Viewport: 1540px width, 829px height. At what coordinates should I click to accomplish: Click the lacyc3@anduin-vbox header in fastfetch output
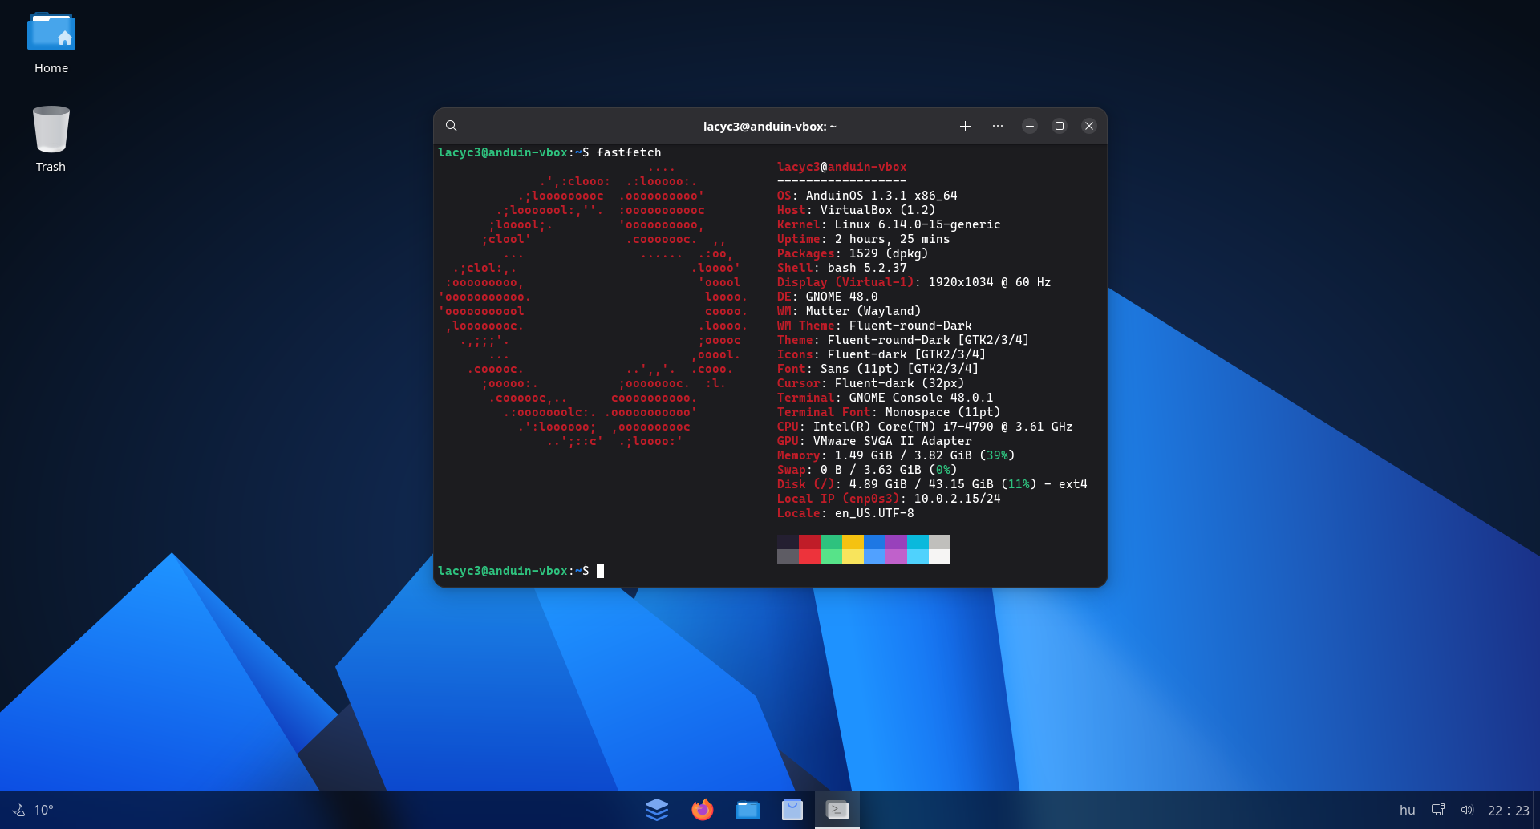pos(841,167)
